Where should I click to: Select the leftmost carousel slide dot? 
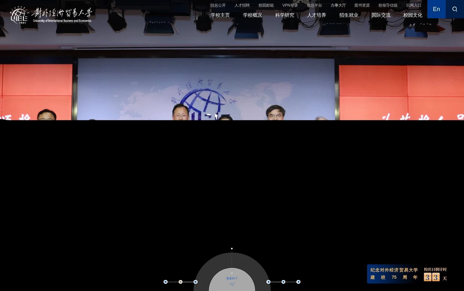[165, 282]
